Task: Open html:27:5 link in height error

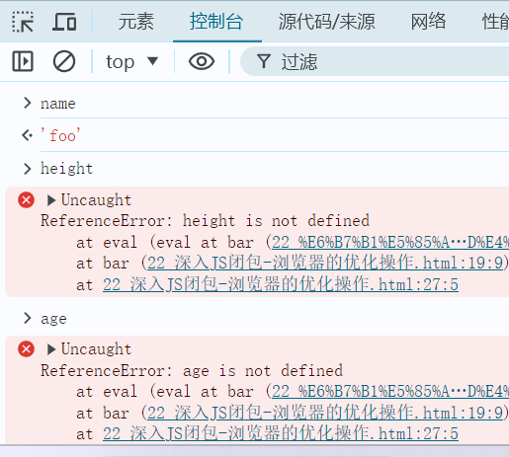Action: (281, 284)
